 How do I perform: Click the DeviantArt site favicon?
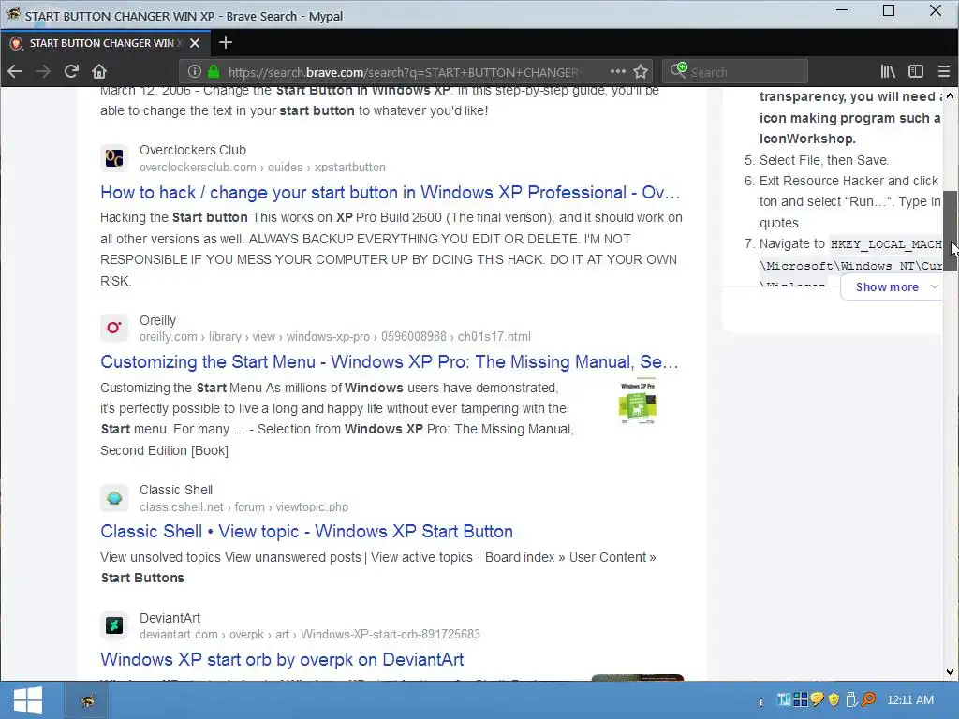tap(114, 625)
